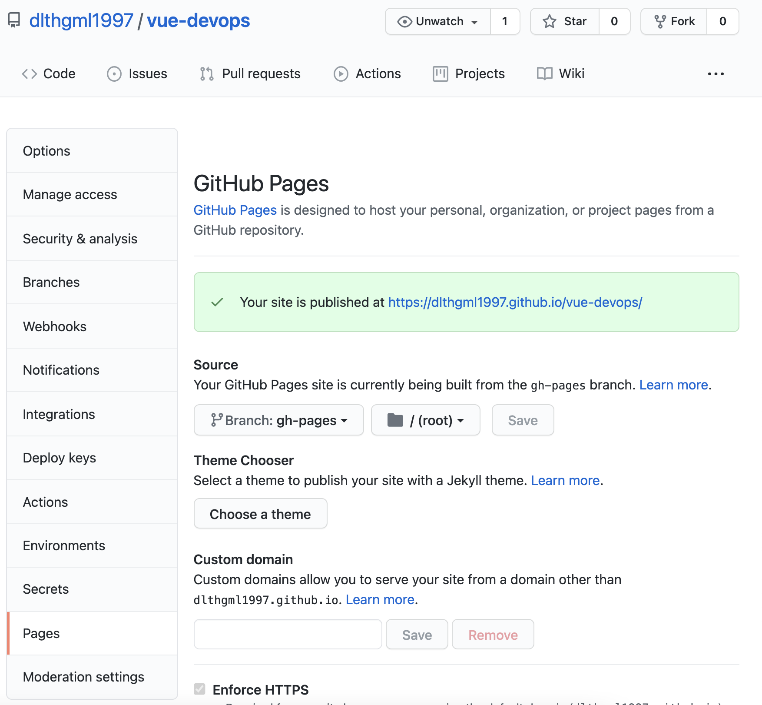Click the Fork button
This screenshot has height=705, width=762.
[x=674, y=21]
